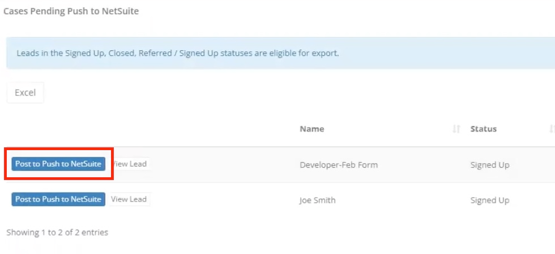The height and width of the screenshot is (254, 555).
Task: Select the Joe Smith name cell
Action: click(318, 200)
